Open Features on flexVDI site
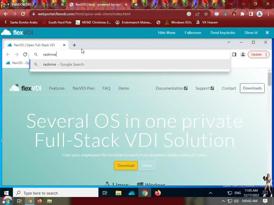Viewport: 274px width, 205px height. click(57, 88)
